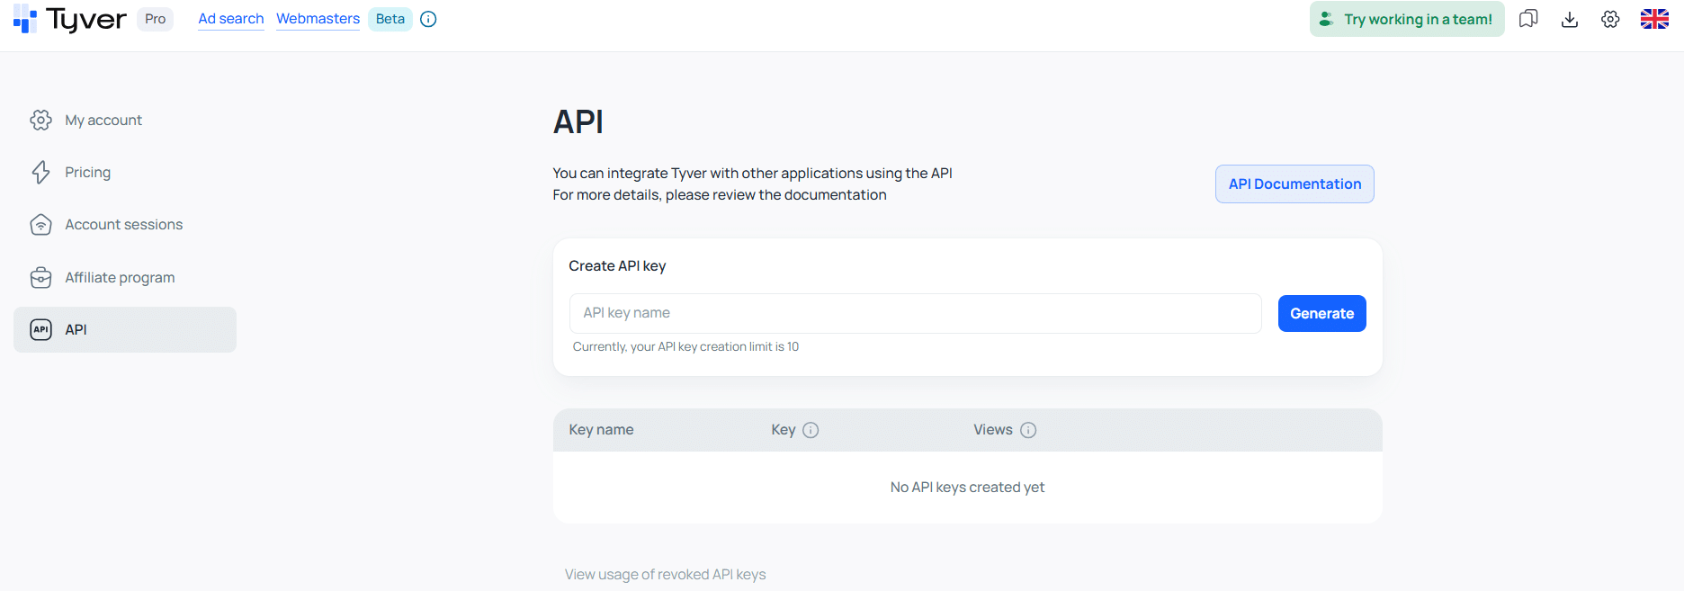Click the Key name column header
The width and height of the screenshot is (1684, 591).
coord(601,430)
